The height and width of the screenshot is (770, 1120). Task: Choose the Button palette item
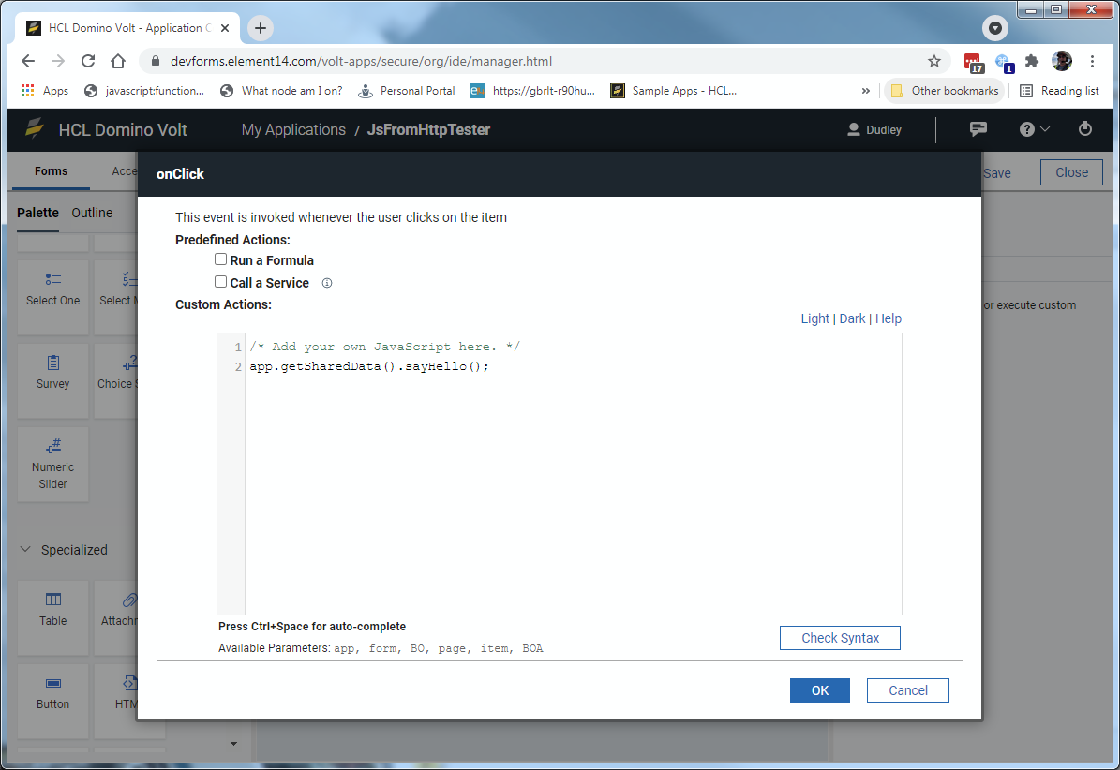pos(53,684)
